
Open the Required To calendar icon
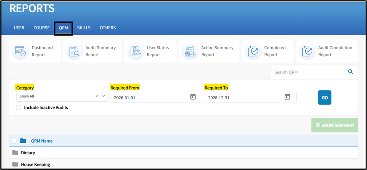287,97
